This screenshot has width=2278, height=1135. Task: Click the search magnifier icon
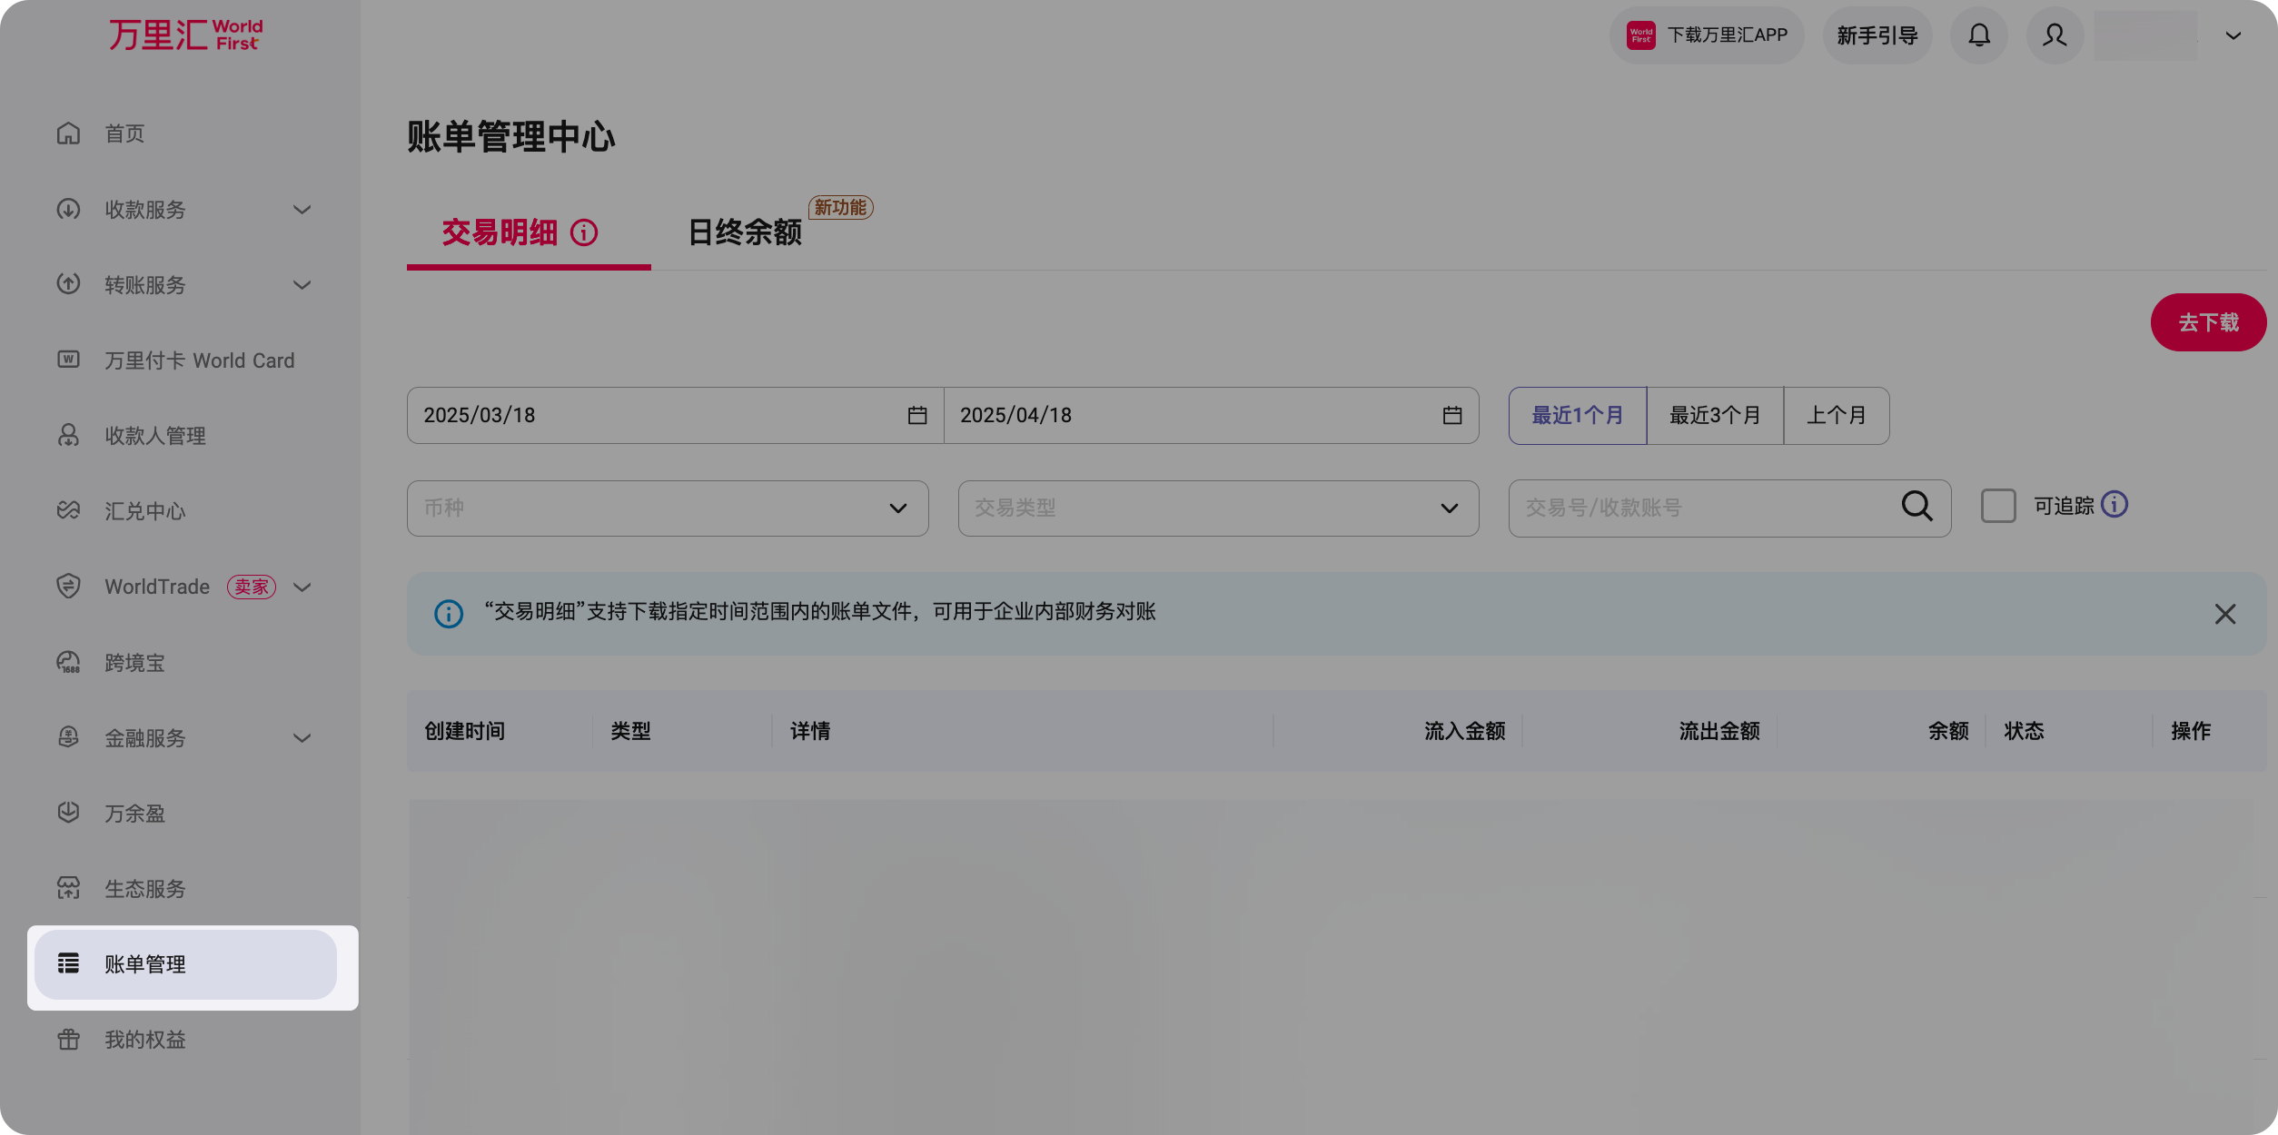(x=1916, y=508)
